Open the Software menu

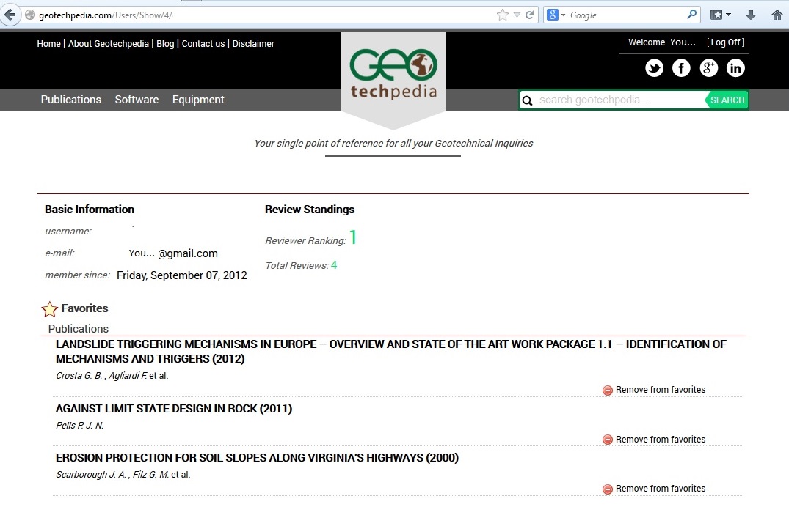point(137,100)
